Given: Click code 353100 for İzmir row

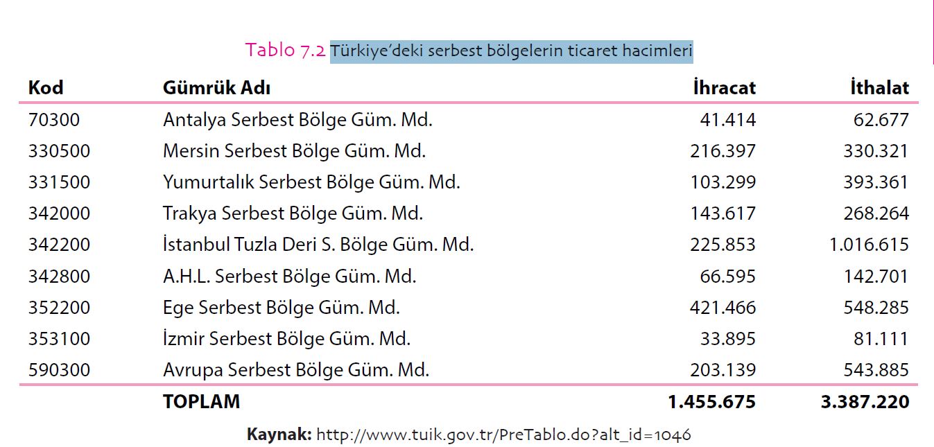Looking at the screenshot, I should coord(59,339).
